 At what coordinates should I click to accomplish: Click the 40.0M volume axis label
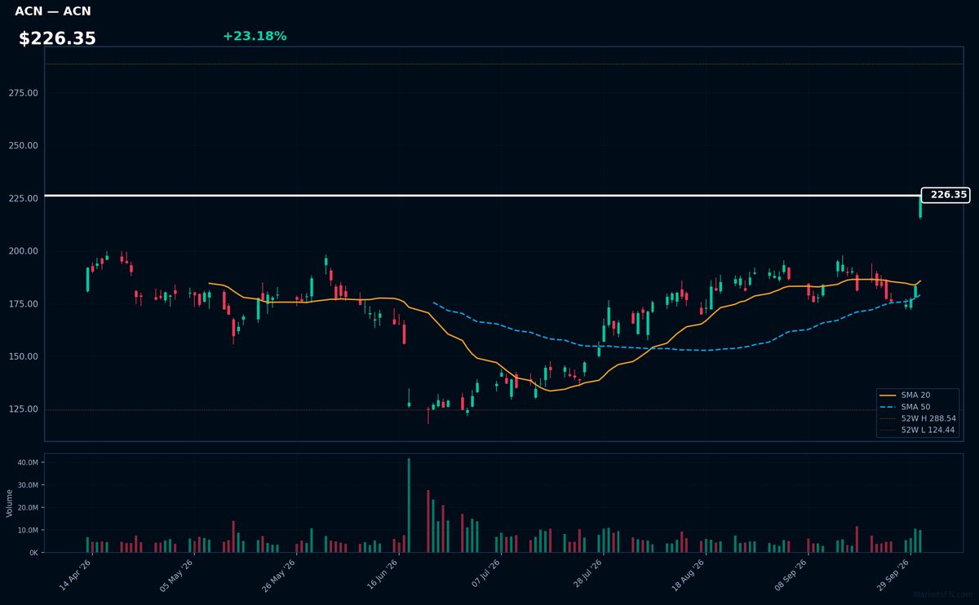pos(28,462)
